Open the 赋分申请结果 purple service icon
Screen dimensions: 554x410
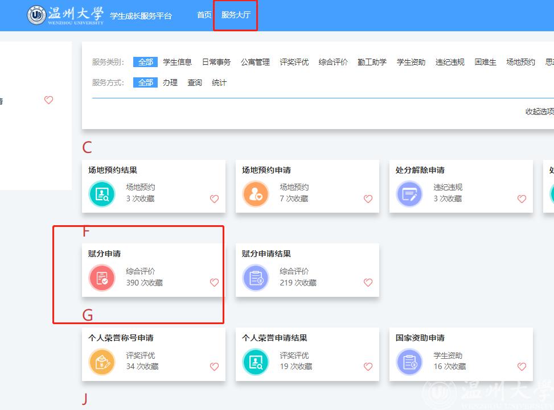click(256, 278)
